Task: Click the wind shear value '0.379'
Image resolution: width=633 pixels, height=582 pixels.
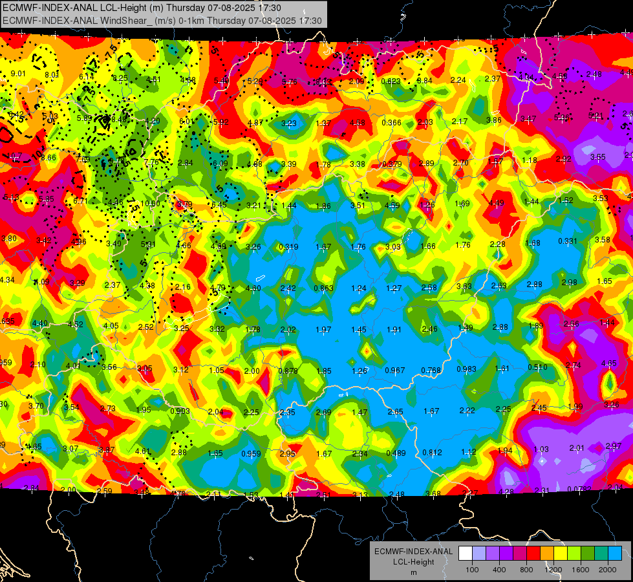Action: 392,164
